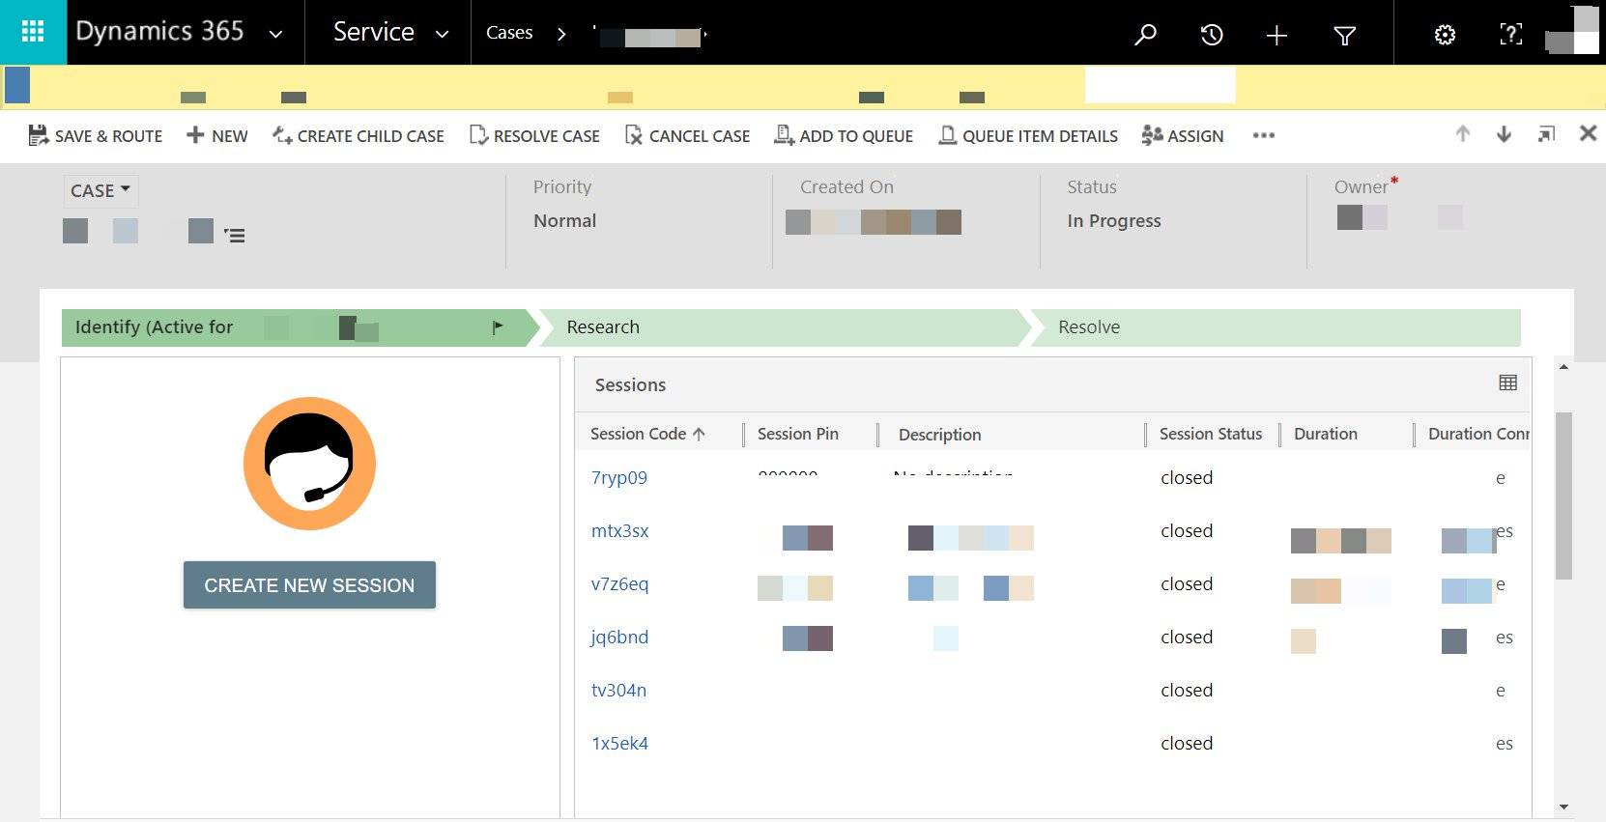The image size is (1606, 822).
Task: Open more commands ellipsis menu
Action: coord(1263,135)
